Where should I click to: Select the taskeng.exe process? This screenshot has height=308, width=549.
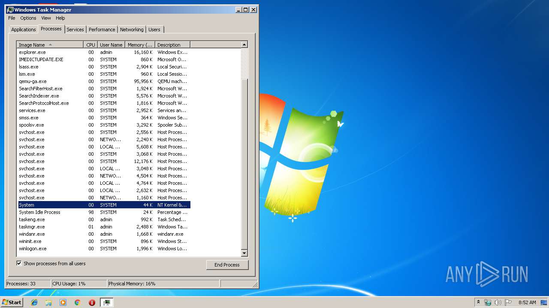tap(103, 219)
